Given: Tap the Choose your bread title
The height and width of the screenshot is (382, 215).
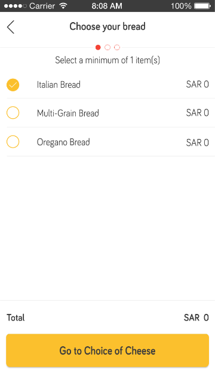Looking at the screenshot, I should (x=107, y=26).
